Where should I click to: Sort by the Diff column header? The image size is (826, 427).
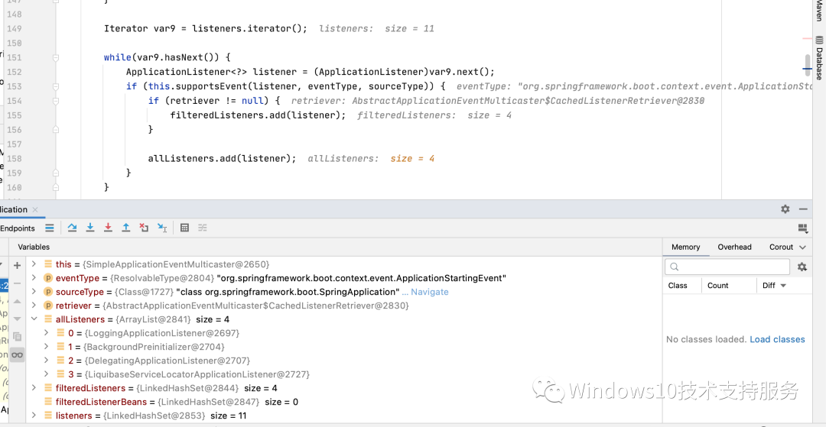point(774,286)
